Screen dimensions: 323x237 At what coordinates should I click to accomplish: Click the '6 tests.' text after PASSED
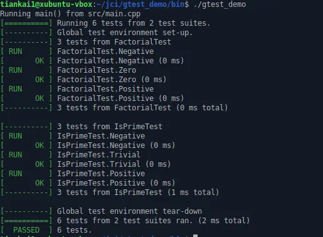(x=74, y=230)
